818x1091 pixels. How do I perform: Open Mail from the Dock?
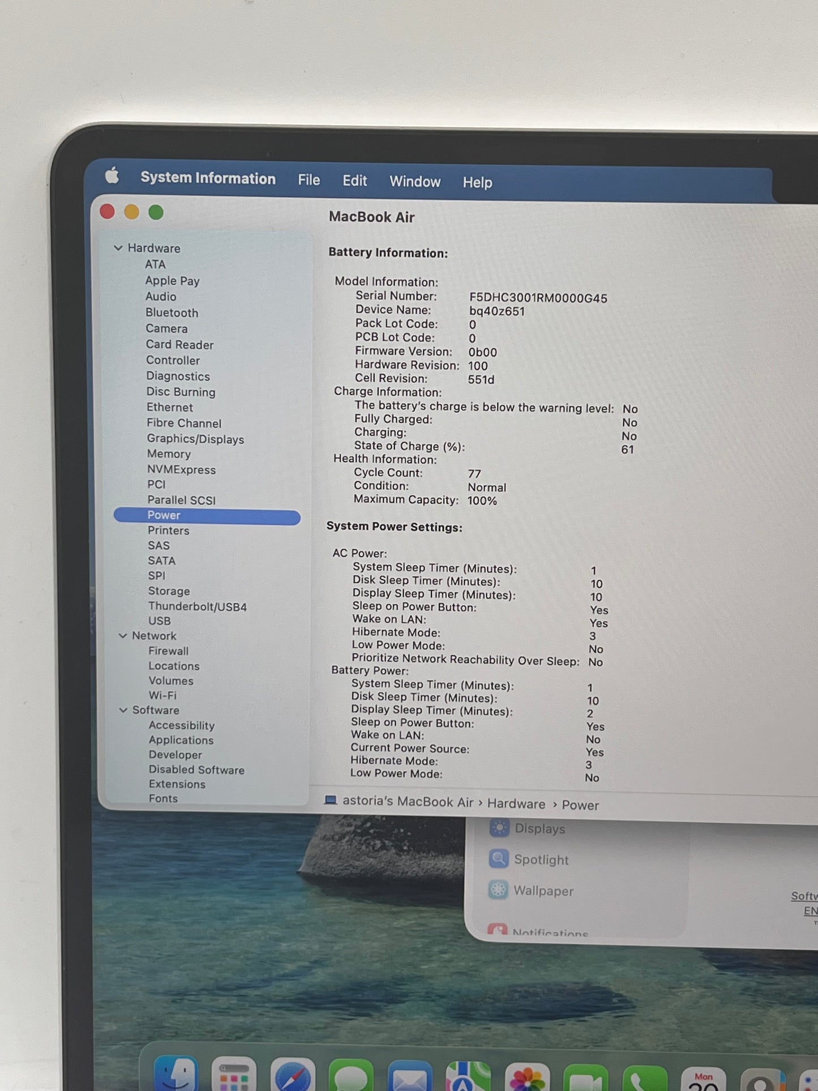coord(410,1076)
